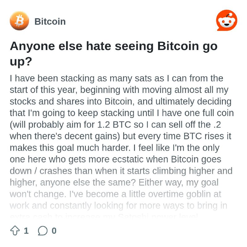Click the line mentioning '1.2 BTC'
The height and width of the screenshot is (247, 247).
point(115,125)
